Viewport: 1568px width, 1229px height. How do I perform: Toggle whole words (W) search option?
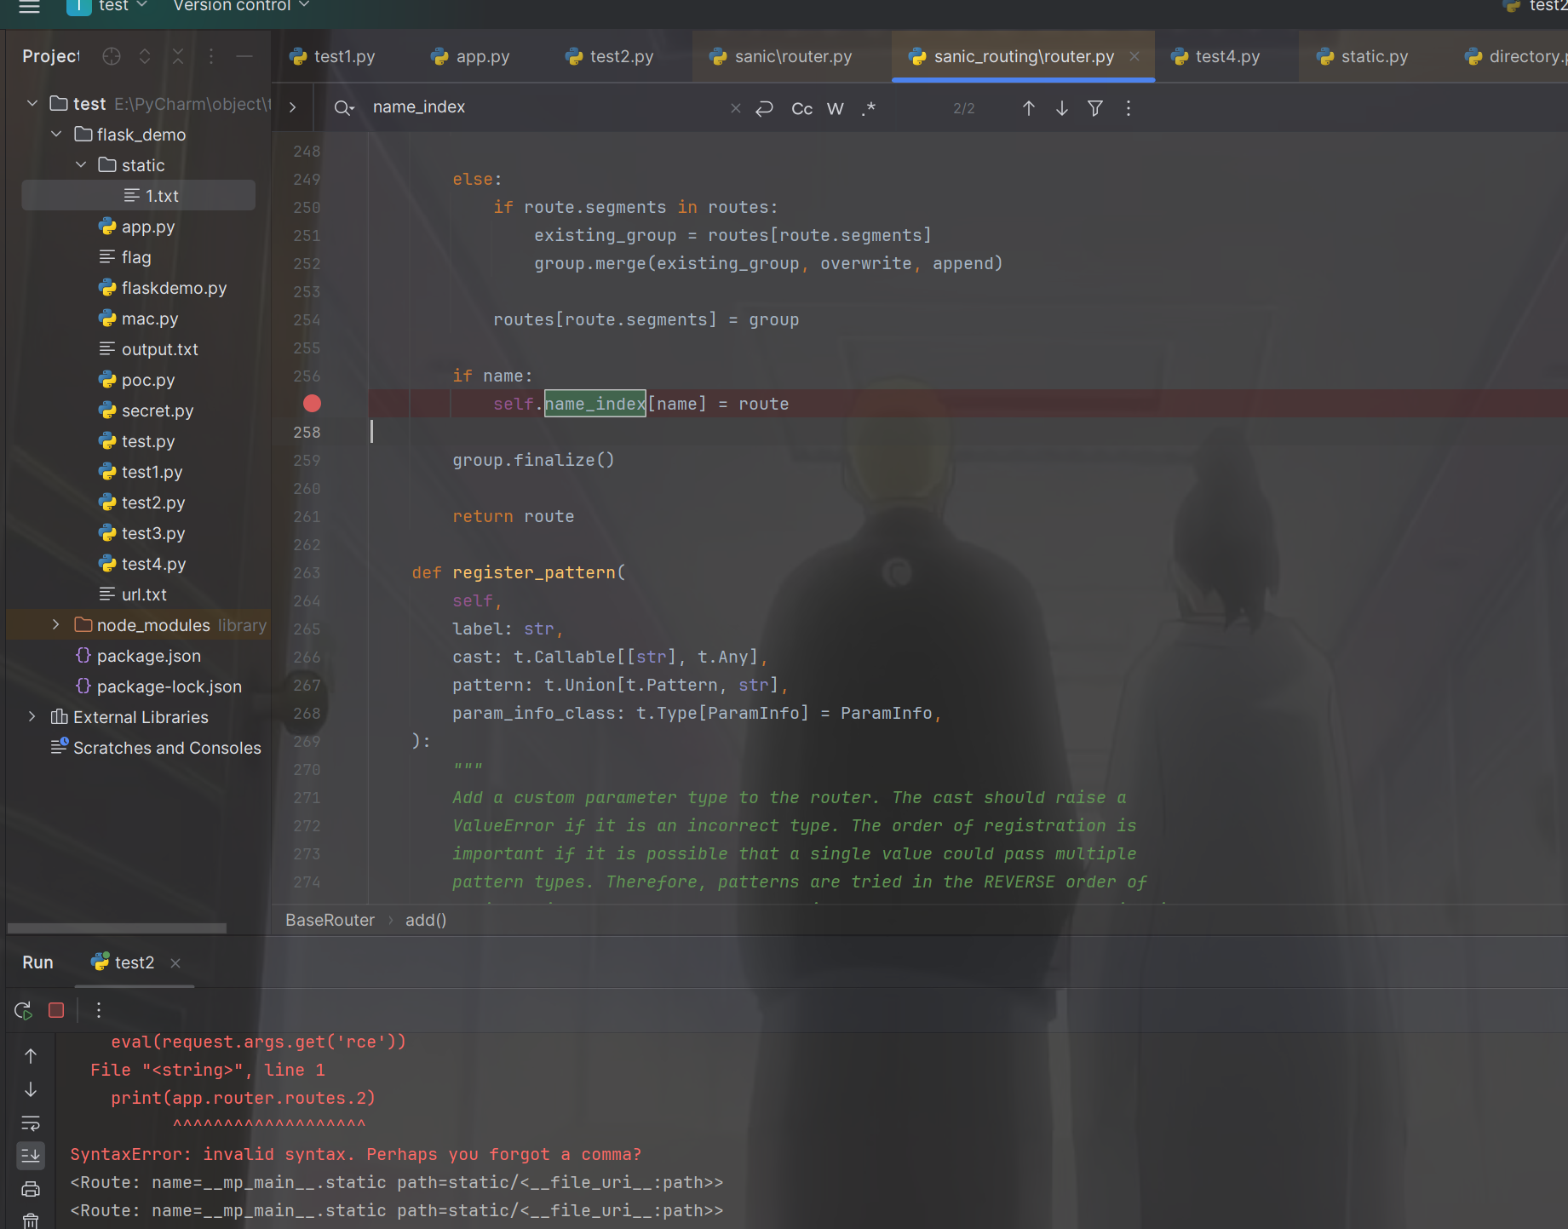(x=835, y=108)
